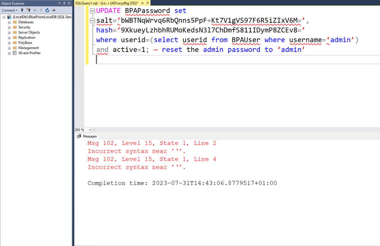The height and width of the screenshot is (246, 380).
Task: Select the Replication tree item
Action: point(27,38)
